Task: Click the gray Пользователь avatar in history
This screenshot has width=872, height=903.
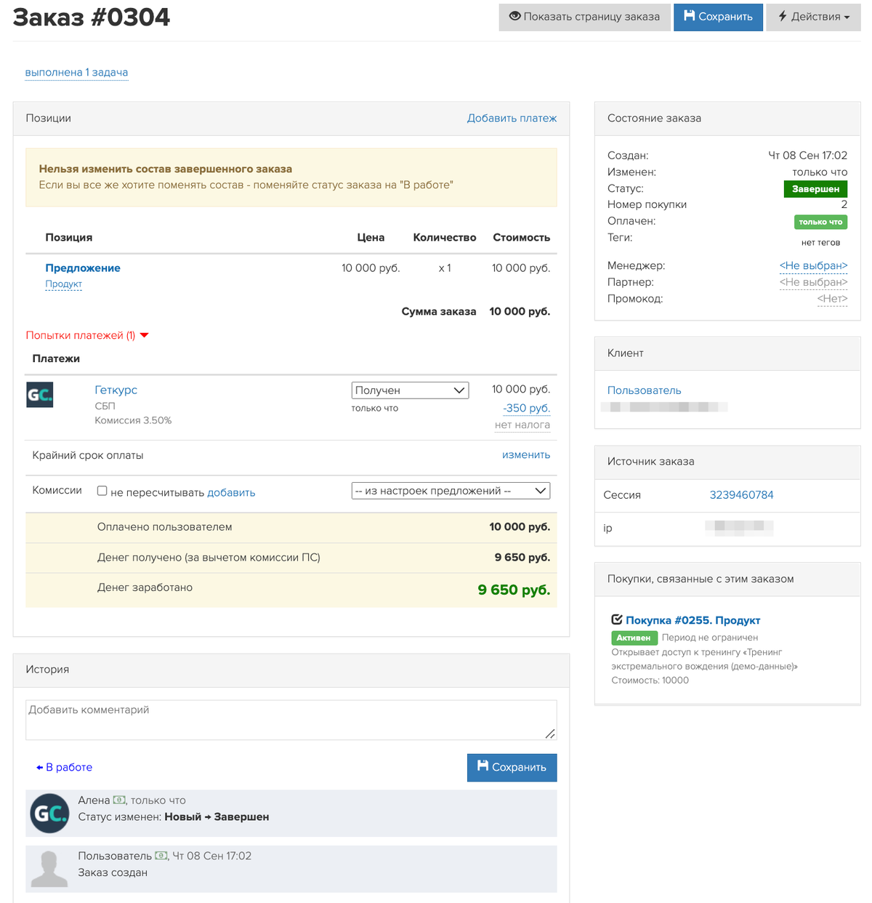Action: pyautogui.click(x=49, y=869)
